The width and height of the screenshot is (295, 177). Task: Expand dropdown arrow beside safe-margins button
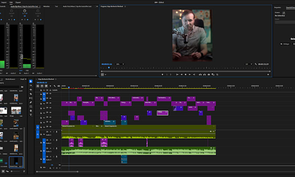(105, 74)
